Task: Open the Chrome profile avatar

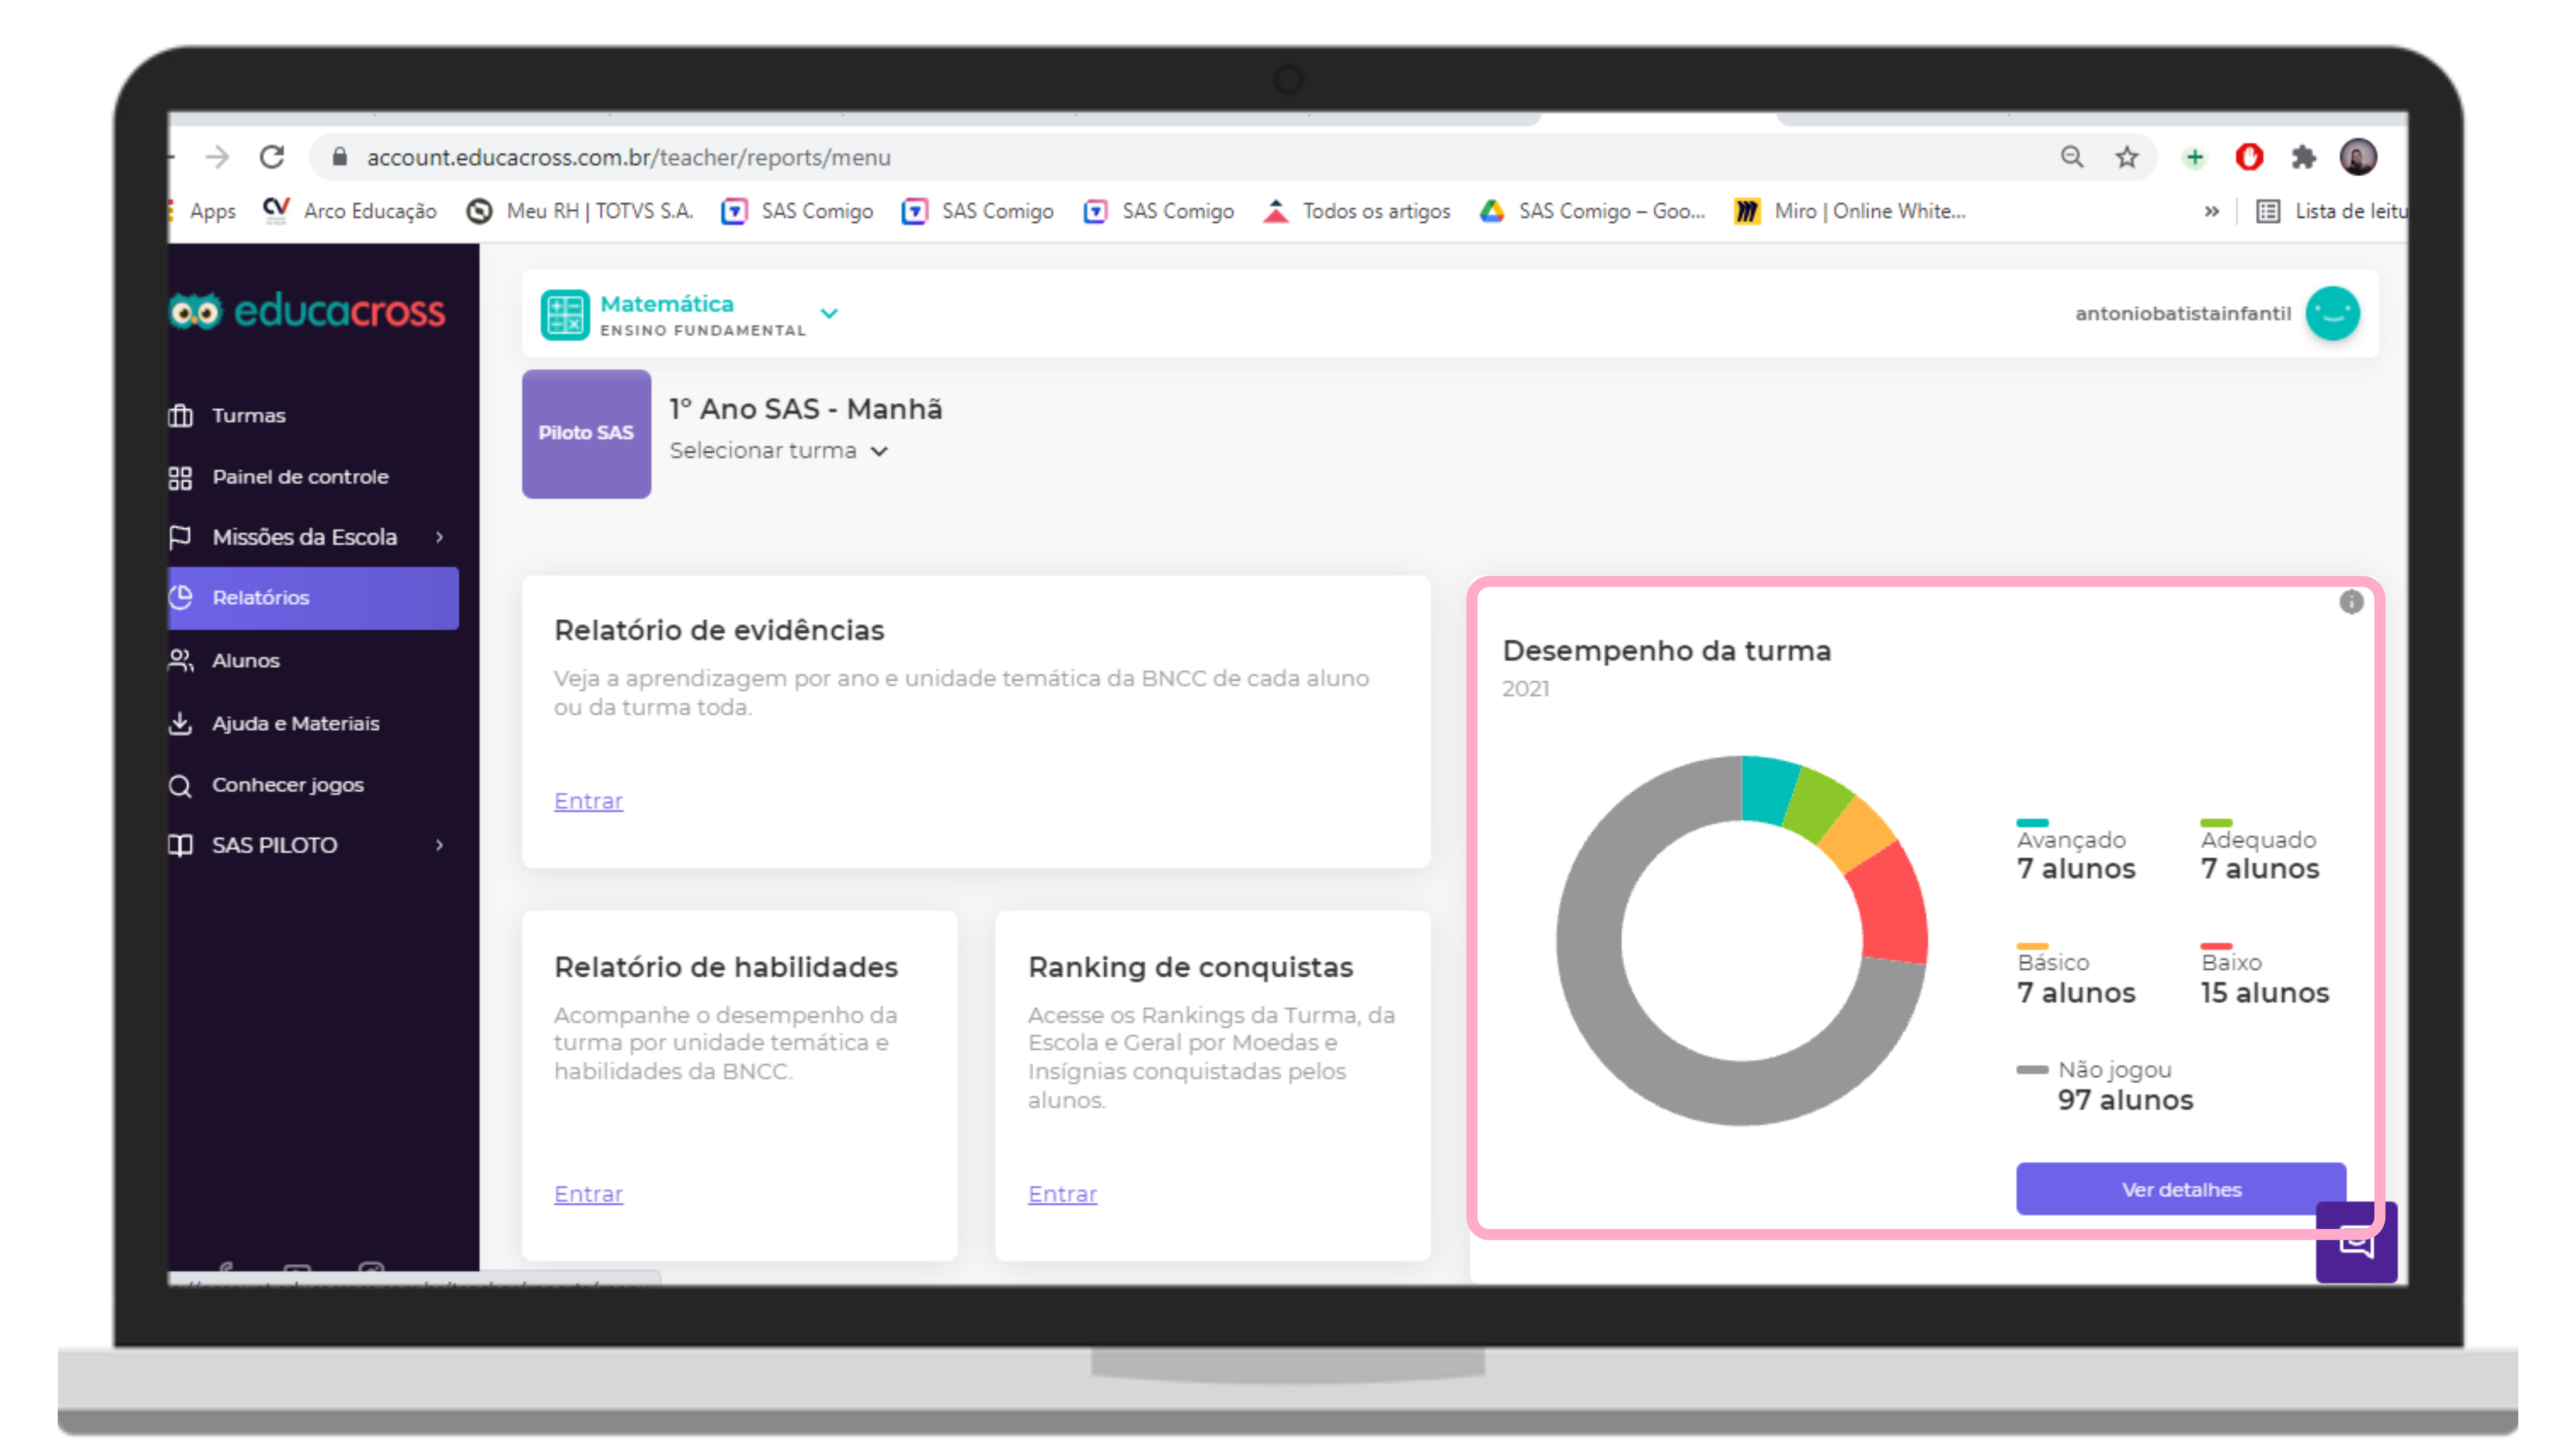Action: [x=2358, y=157]
